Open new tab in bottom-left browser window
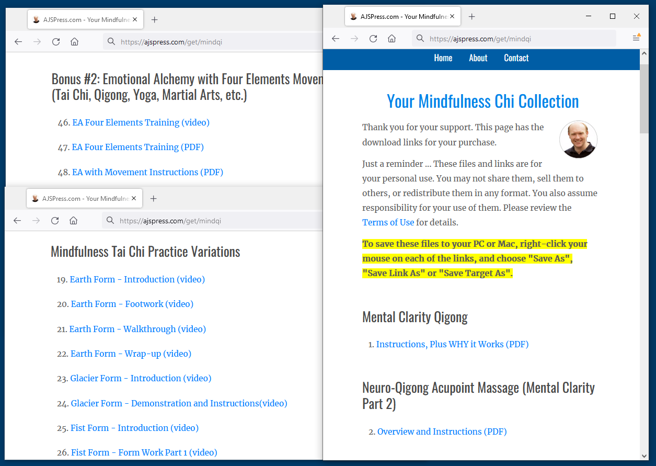The width and height of the screenshot is (656, 466). (153, 199)
